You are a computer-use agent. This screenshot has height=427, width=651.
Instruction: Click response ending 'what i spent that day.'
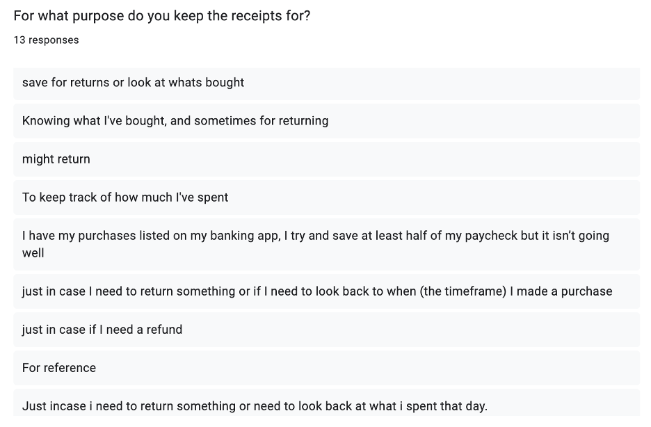click(x=326, y=403)
